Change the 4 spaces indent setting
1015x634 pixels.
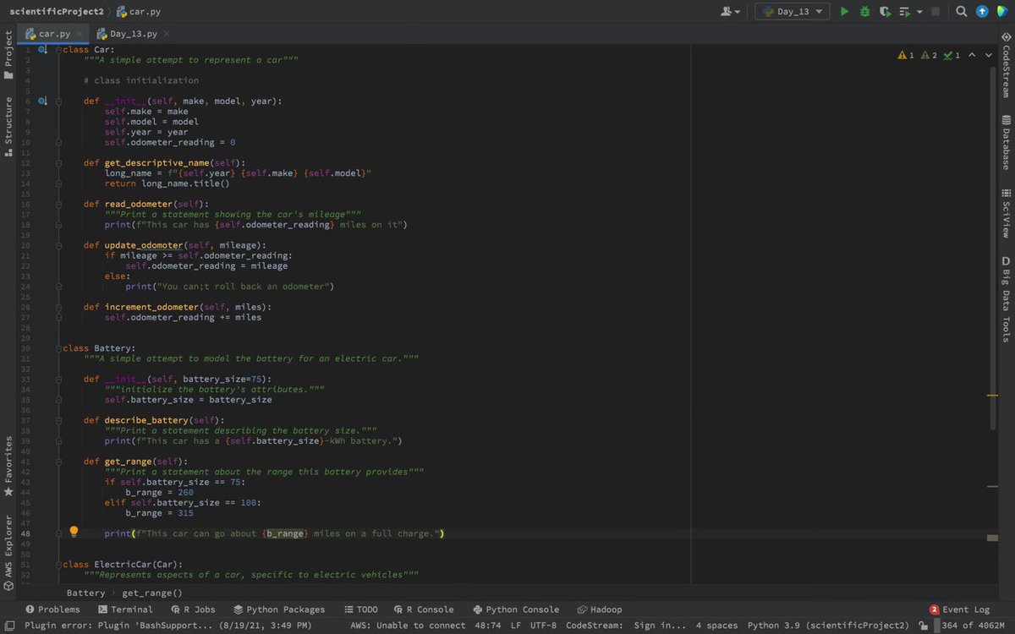(x=716, y=626)
